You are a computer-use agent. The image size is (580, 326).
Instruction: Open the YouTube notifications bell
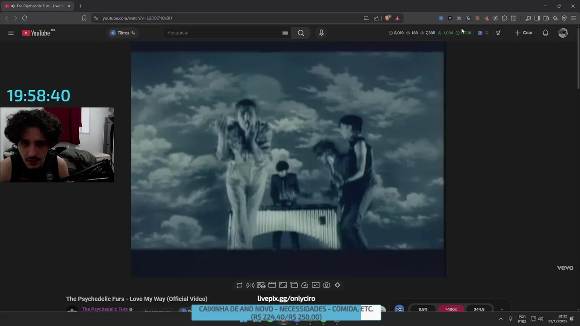(x=546, y=33)
